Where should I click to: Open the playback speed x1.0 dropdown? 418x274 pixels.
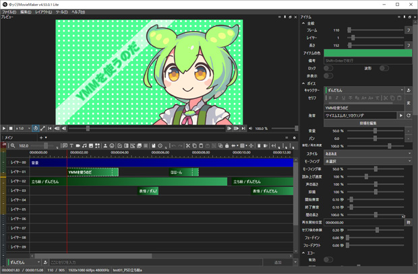coord(23,129)
